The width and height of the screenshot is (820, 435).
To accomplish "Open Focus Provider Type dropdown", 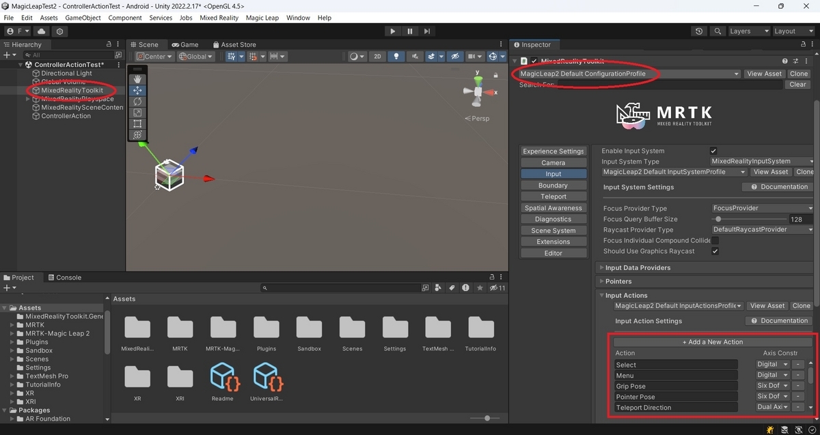I will (x=762, y=208).
